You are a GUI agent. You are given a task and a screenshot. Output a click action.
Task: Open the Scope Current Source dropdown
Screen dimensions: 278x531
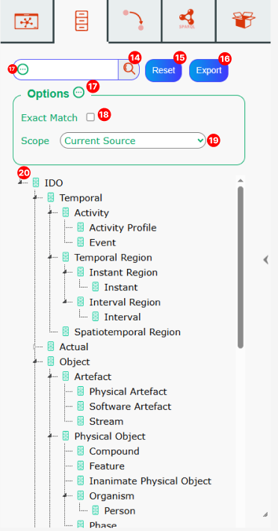(x=132, y=140)
